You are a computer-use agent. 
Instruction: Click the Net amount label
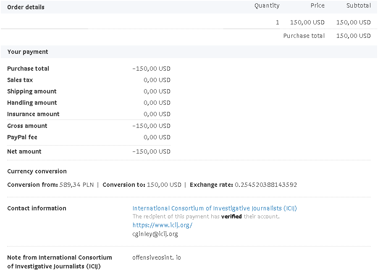[24, 151]
